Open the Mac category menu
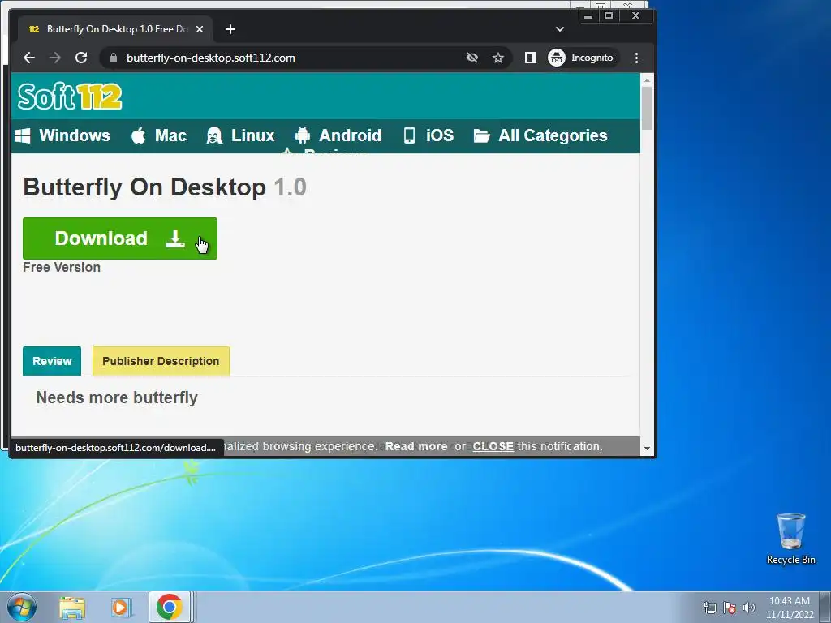 click(x=158, y=135)
